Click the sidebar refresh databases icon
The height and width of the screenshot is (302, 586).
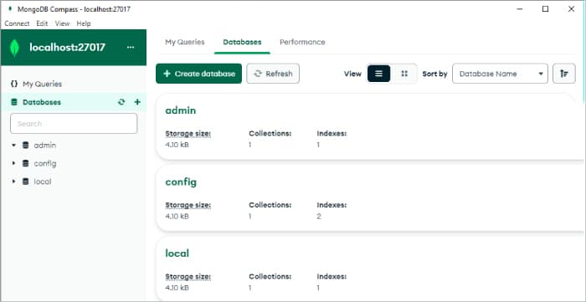point(121,102)
